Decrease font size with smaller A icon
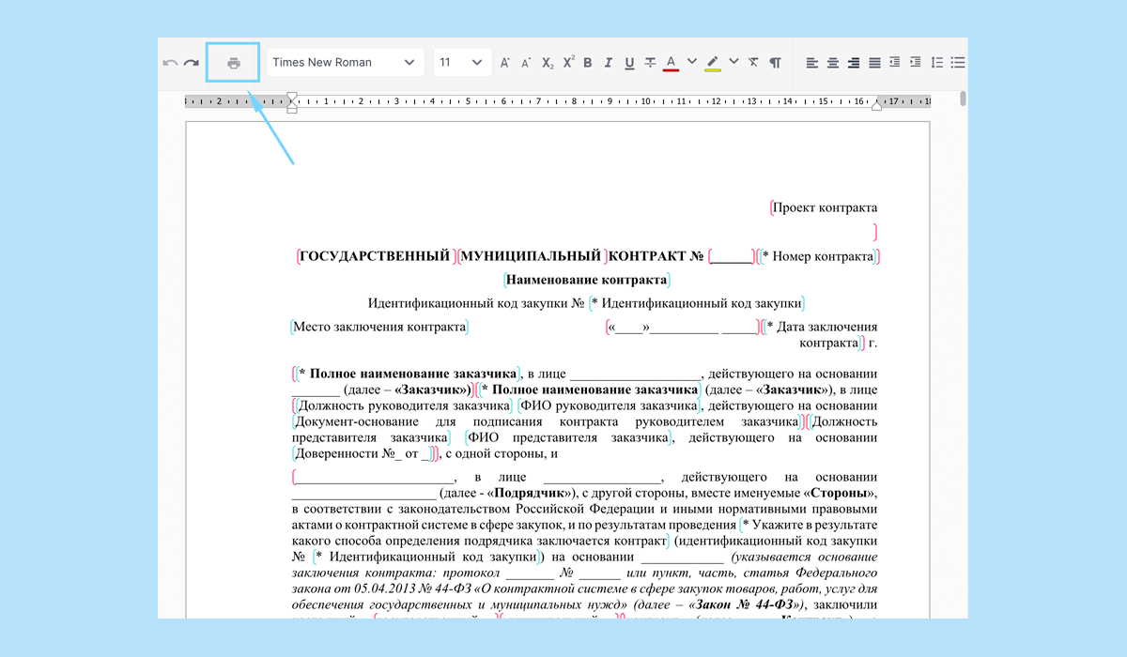 point(526,63)
